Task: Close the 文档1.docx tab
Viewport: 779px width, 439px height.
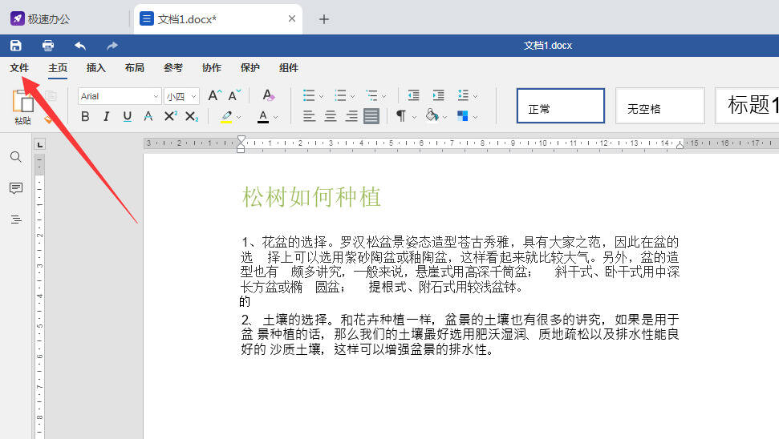Action: (292, 19)
